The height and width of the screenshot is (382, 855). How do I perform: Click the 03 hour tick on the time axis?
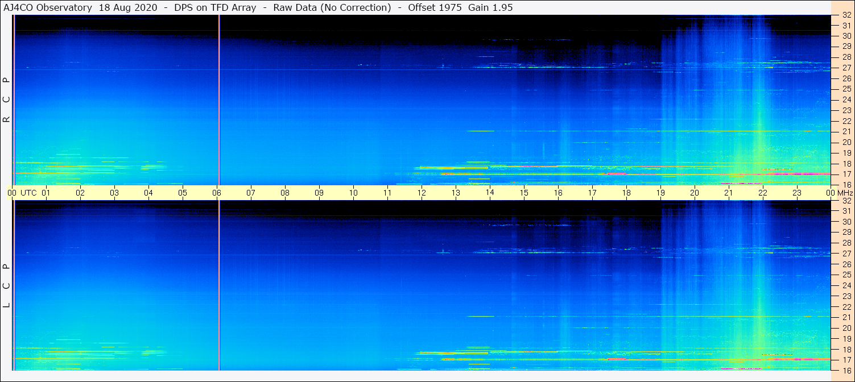pyautogui.click(x=114, y=193)
